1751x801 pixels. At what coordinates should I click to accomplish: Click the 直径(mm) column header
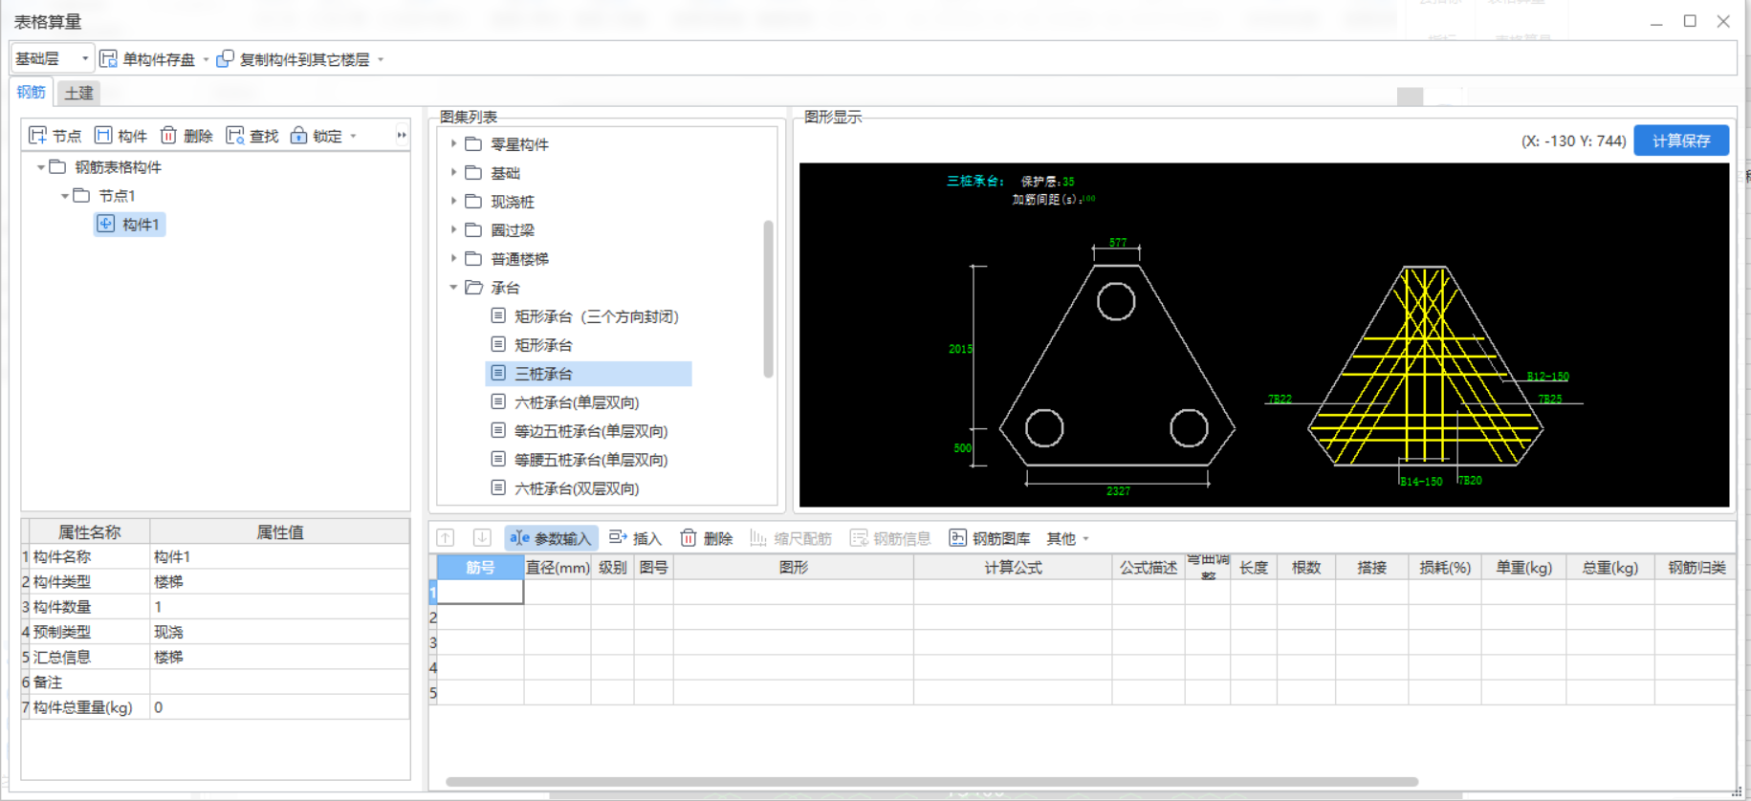click(558, 567)
